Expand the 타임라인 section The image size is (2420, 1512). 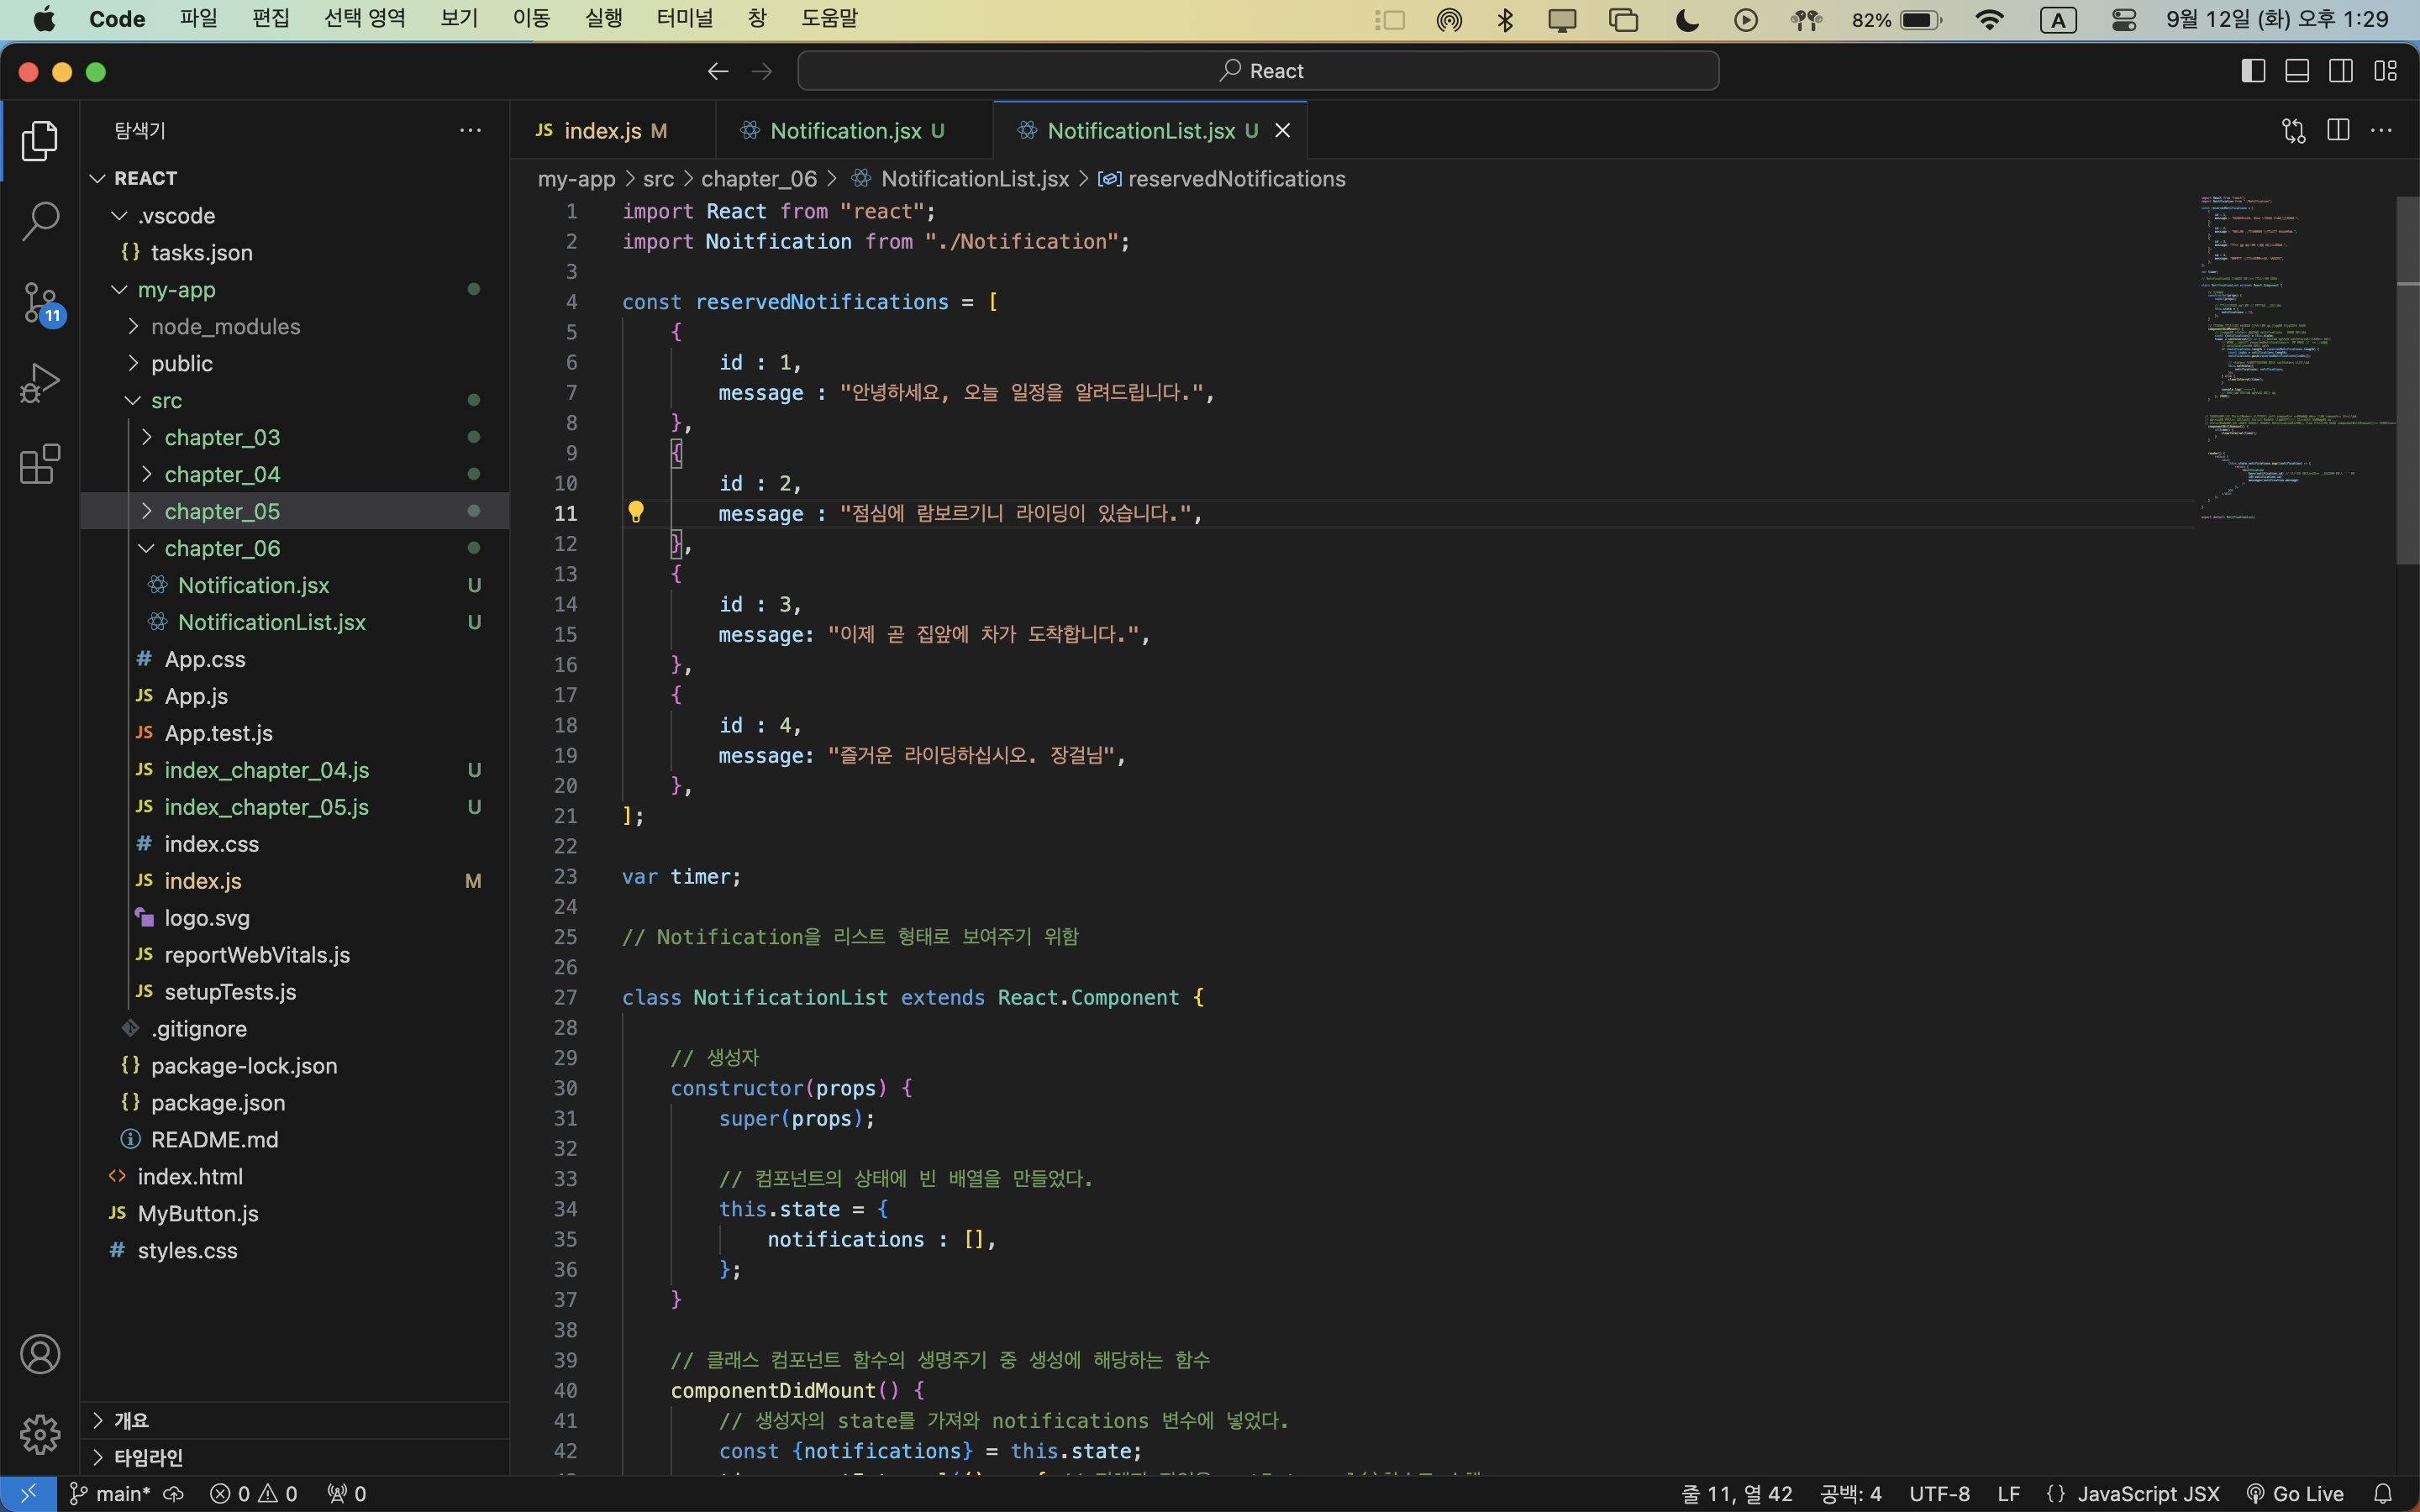[x=148, y=1457]
